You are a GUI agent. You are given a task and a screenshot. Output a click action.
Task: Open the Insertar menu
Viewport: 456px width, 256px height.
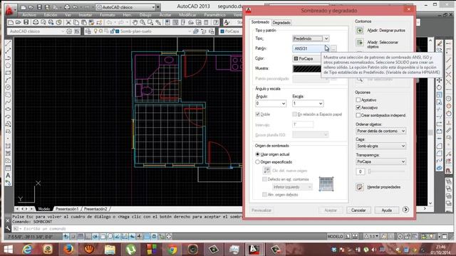pos(85,15)
